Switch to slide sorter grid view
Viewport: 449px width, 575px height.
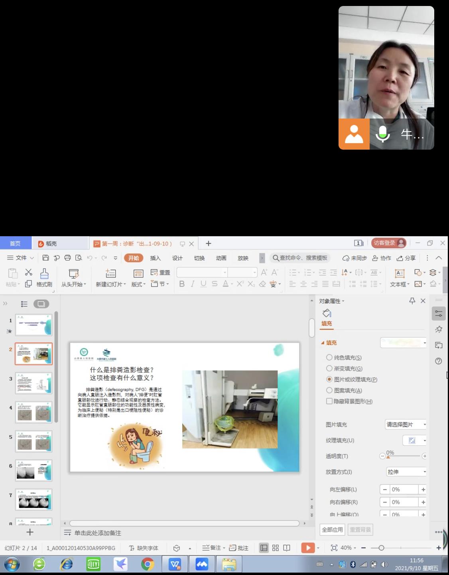click(276, 548)
